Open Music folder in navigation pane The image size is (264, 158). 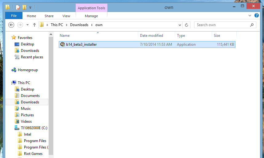click(x=26, y=109)
